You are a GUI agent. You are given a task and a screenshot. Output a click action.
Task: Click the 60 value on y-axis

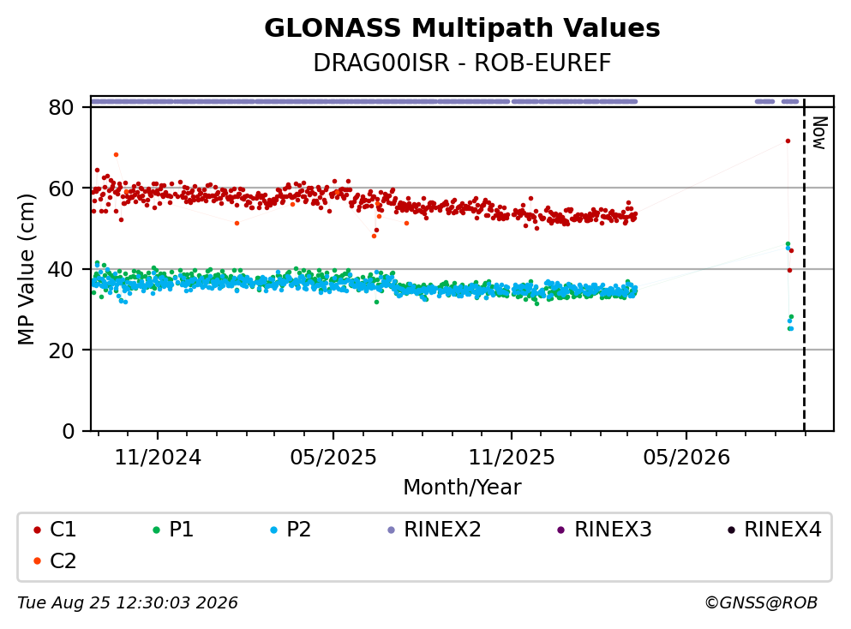(61, 189)
